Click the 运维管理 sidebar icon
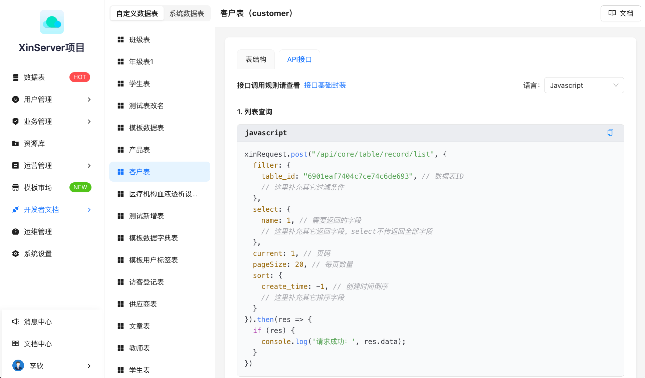This screenshot has height=378, width=645. click(38, 231)
